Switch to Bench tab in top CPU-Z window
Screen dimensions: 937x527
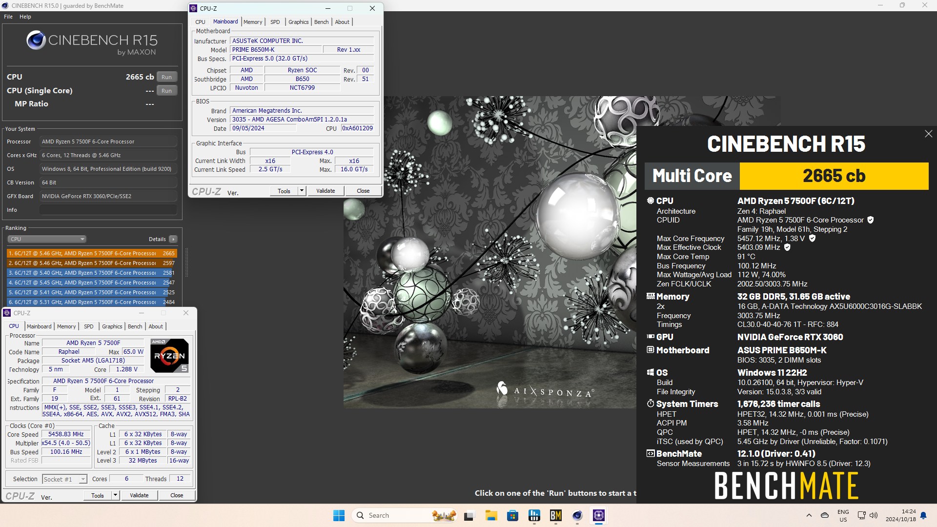pyautogui.click(x=321, y=22)
